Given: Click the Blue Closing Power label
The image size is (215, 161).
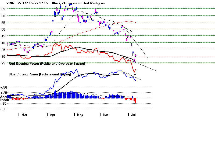Looking at the screenshot, I should click(40, 74).
